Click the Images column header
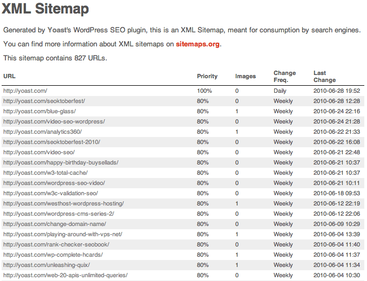Image resolution: width=367 pixels, height=281 pixels. pyautogui.click(x=246, y=77)
